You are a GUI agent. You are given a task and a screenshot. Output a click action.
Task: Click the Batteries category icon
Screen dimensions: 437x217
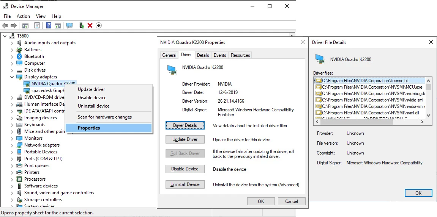(x=19, y=50)
